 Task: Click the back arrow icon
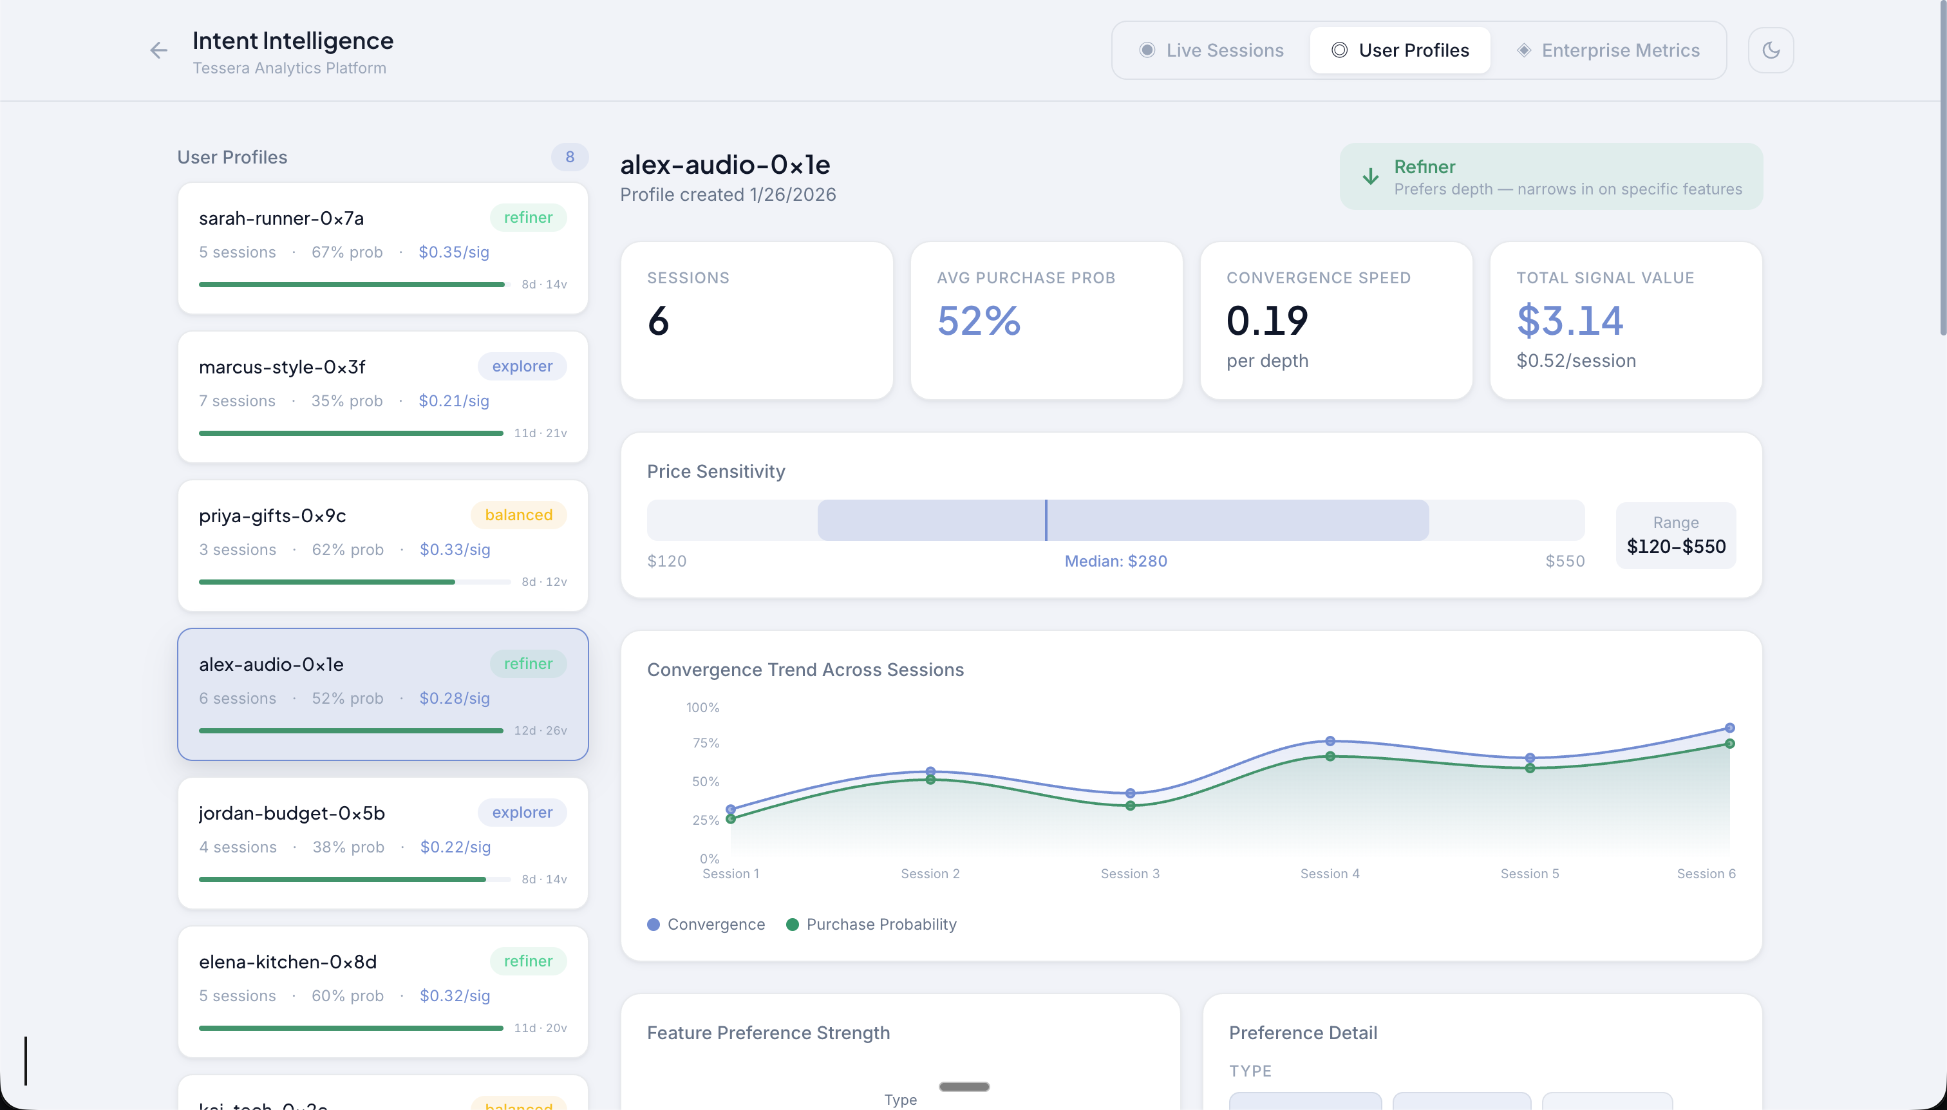click(158, 50)
